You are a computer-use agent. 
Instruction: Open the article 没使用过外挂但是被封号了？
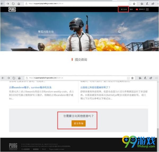[95, 87]
